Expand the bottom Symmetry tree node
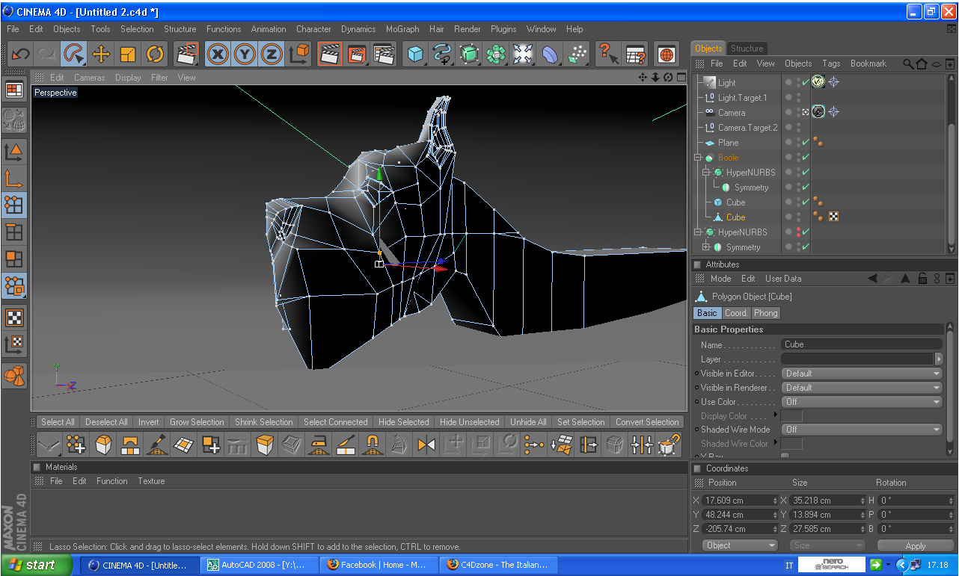 (705, 247)
